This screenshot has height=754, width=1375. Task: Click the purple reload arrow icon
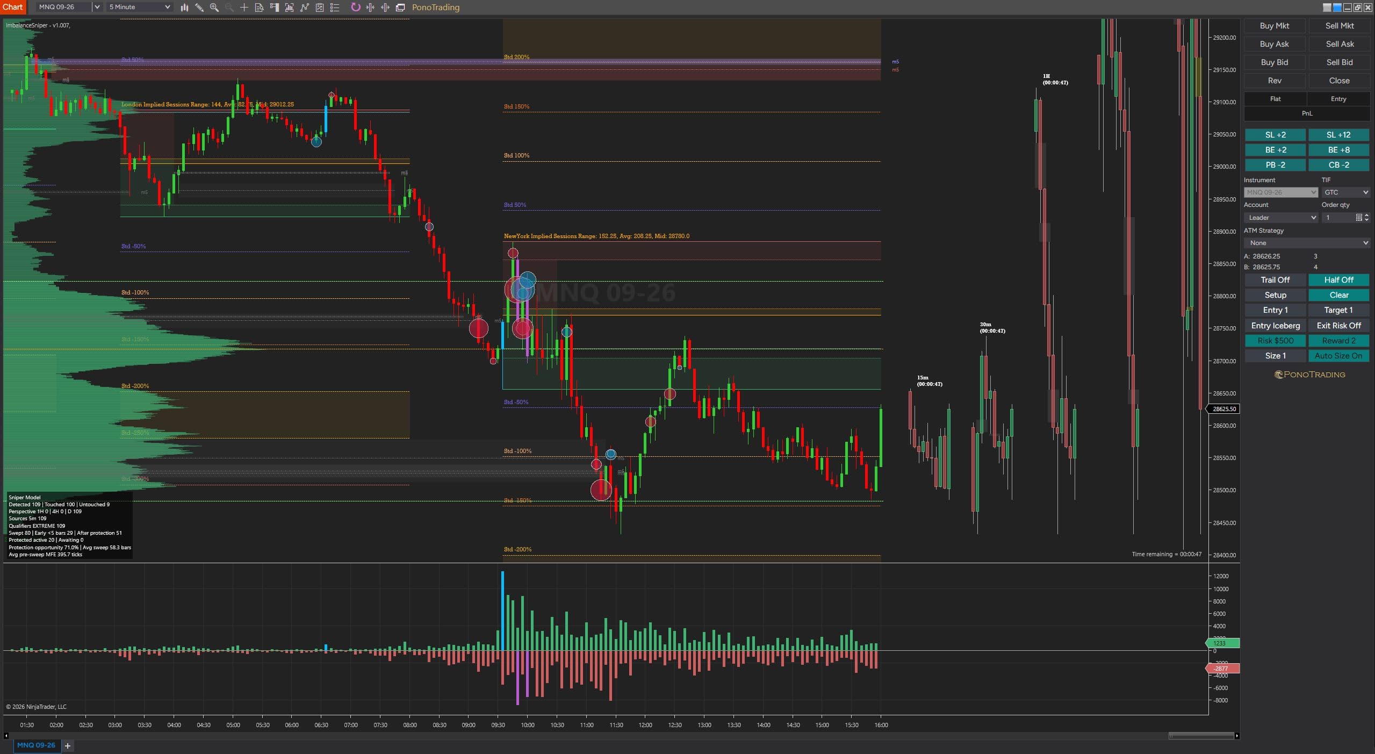click(x=356, y=7)
